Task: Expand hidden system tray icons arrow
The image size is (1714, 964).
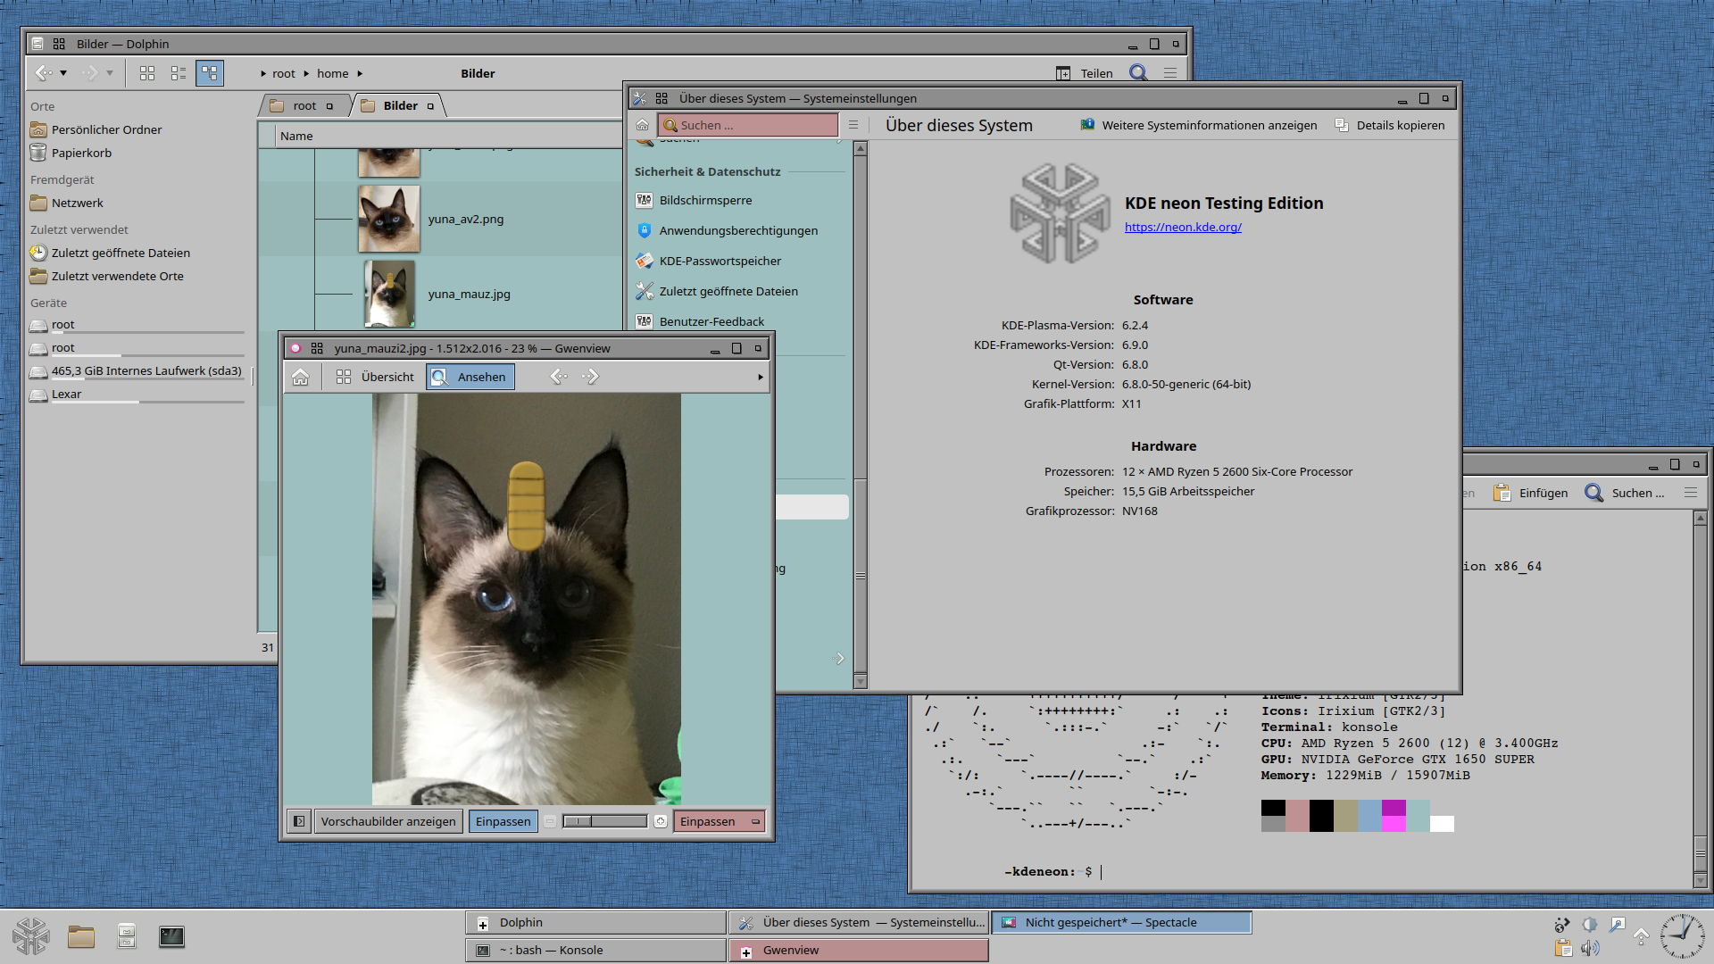Action: (x=1641, y=936)
